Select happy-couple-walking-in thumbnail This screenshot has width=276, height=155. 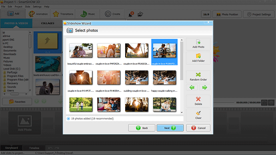164,77
